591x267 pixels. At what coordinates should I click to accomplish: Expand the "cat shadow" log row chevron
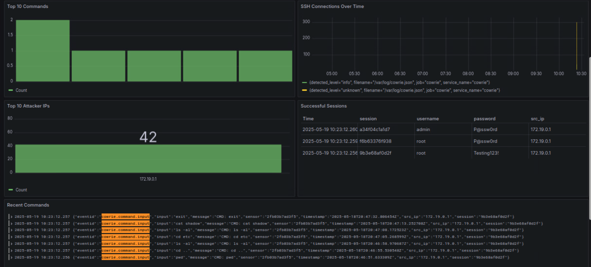coord(12,224)
